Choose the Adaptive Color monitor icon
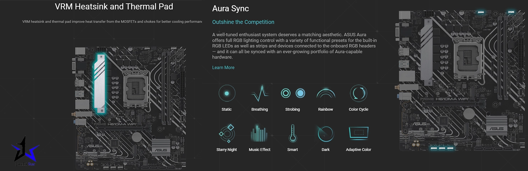Image resolution: width=528 pixels, height=171 pixels. tap(359, 133)
